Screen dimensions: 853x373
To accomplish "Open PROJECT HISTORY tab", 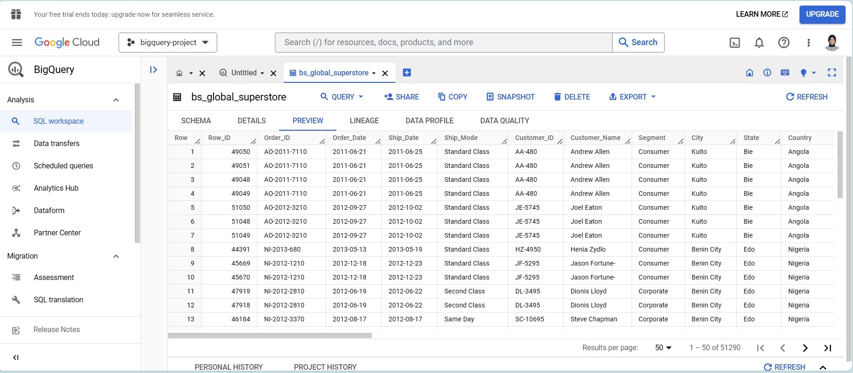I will [x=325, y=367].
